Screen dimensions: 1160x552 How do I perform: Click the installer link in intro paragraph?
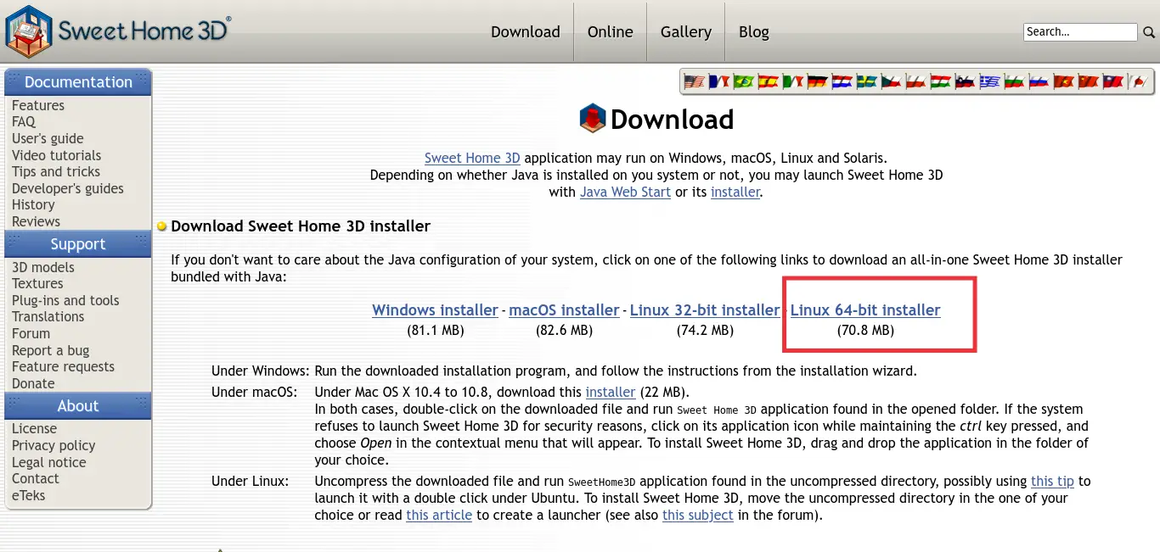coord(735,192)
